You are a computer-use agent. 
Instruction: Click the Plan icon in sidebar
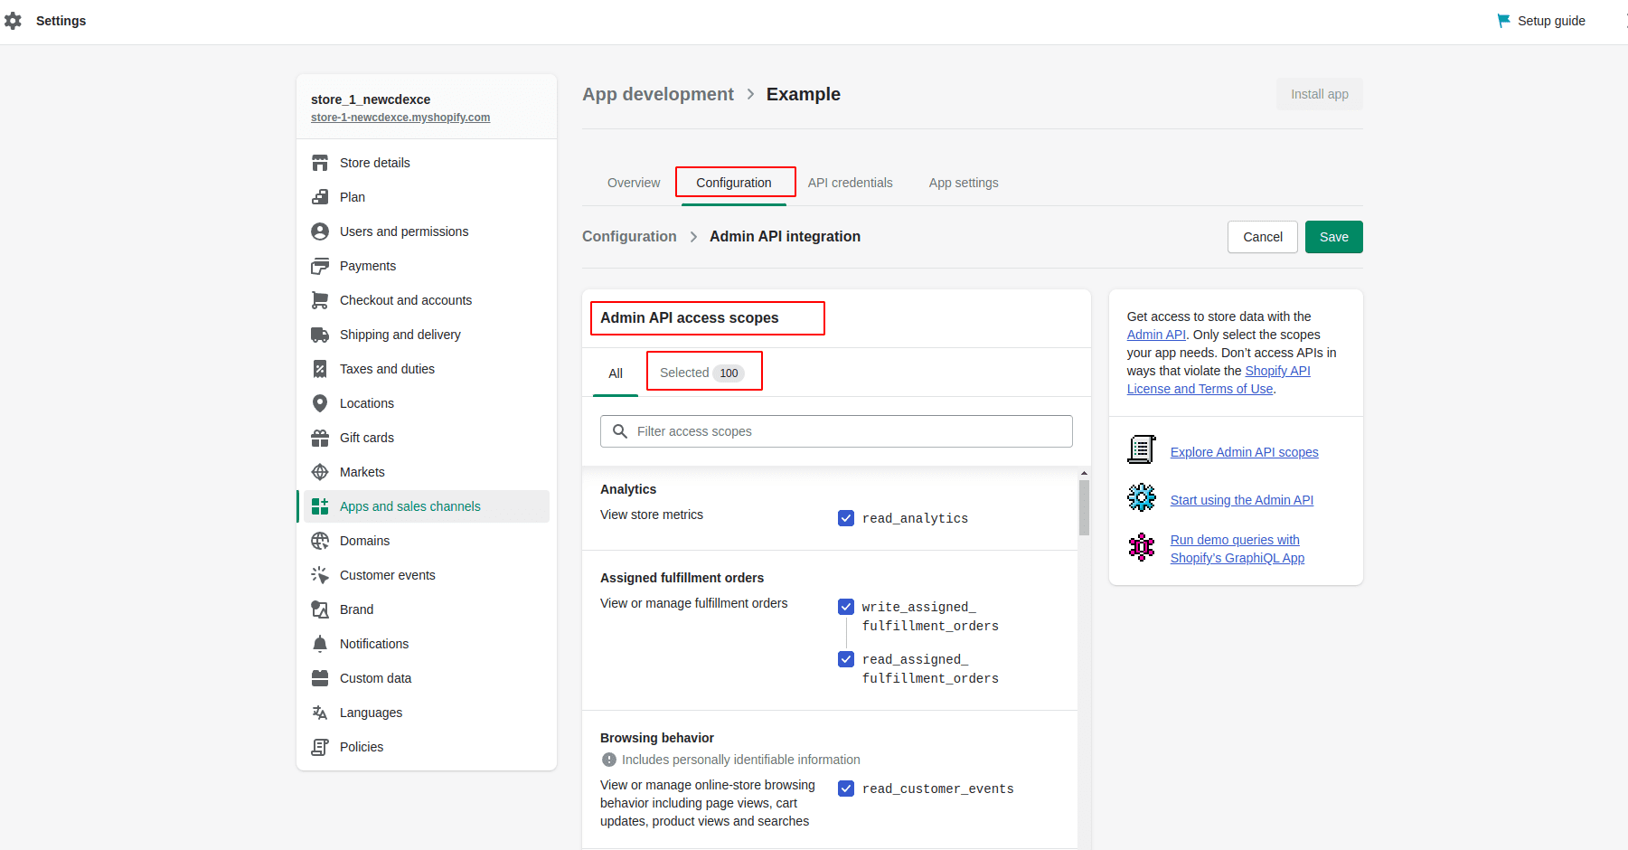tap(320, 197)
